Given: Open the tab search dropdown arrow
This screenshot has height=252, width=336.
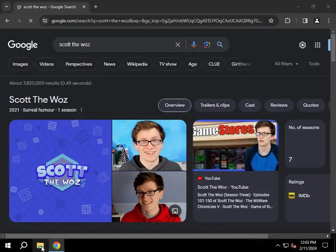Looking at the screenshot, I should [7, 7].
